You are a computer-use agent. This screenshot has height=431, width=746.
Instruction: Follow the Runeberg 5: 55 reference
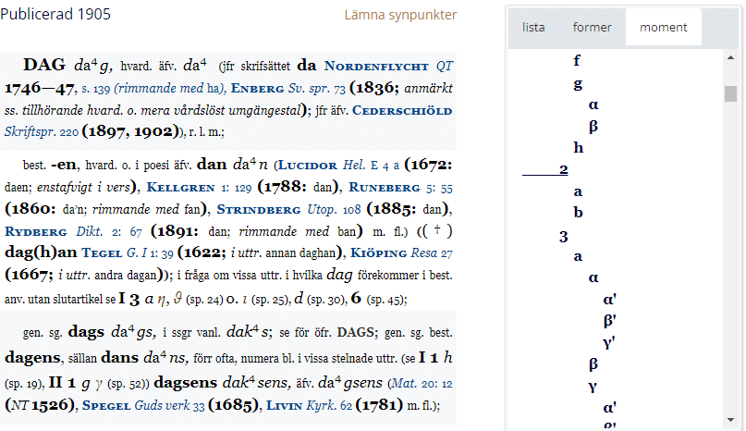(x=400, y=187)
